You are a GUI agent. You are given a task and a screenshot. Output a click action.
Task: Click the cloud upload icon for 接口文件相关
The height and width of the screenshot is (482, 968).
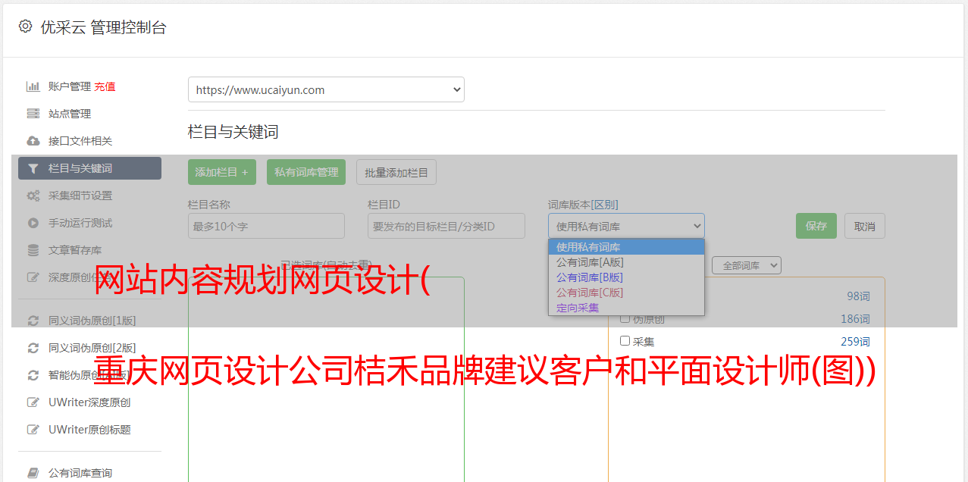33,141
